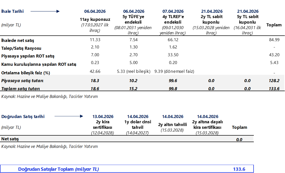Select the 0.0 Net satış total cell

coord(239,140)
